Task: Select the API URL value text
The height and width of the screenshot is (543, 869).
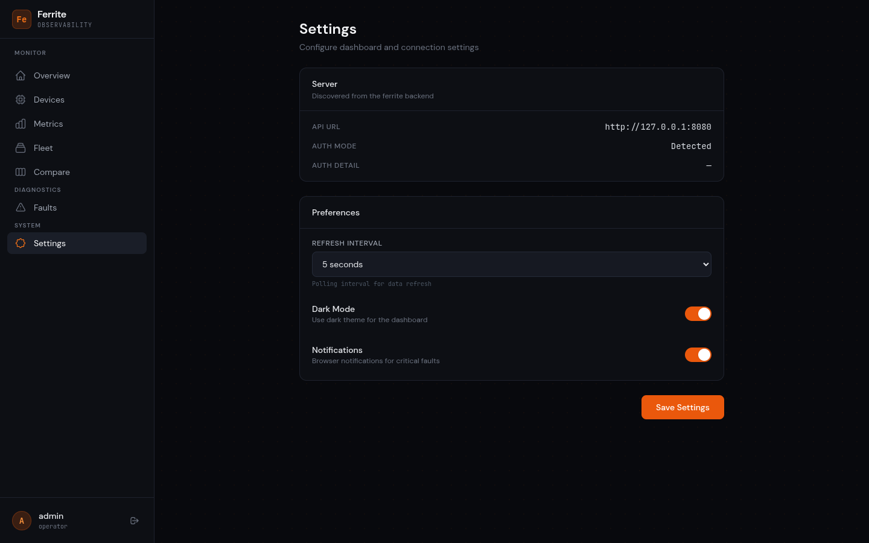Action: (658, 127)
